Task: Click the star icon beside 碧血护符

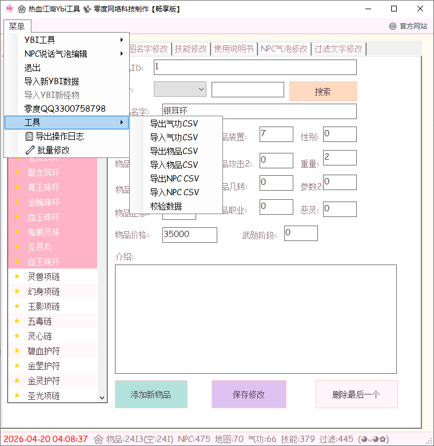Action: pos(17,351)
